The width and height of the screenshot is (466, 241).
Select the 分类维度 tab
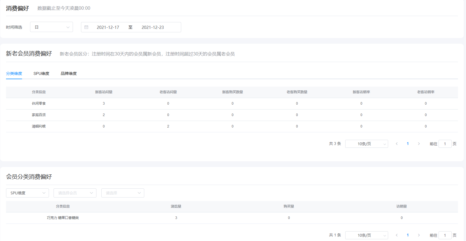(14, 73)
